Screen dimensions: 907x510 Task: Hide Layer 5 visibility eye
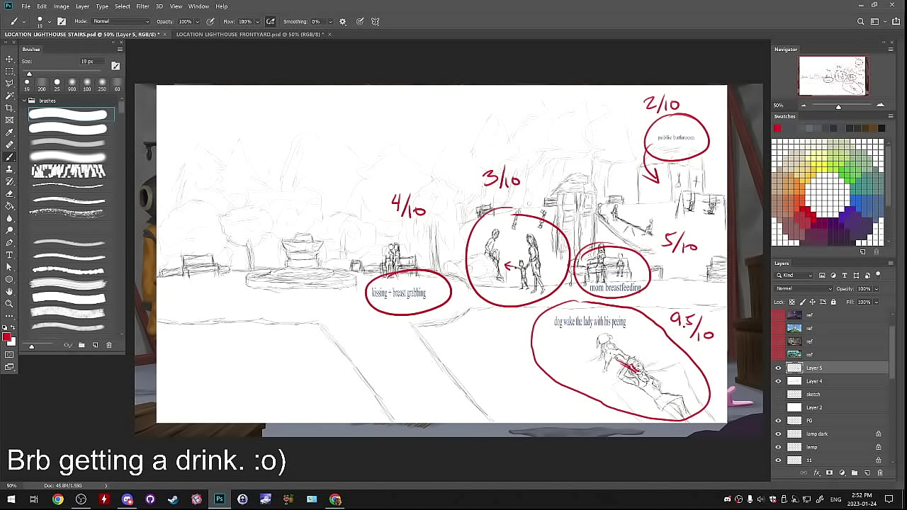click(778, 368)
